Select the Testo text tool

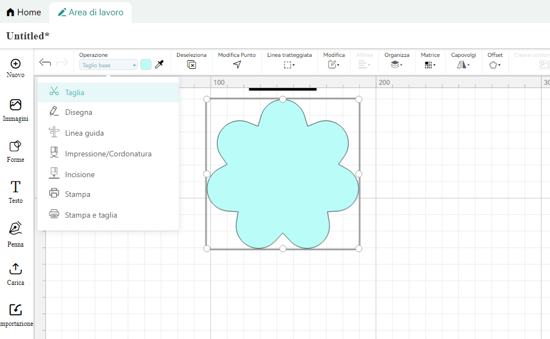15,187
